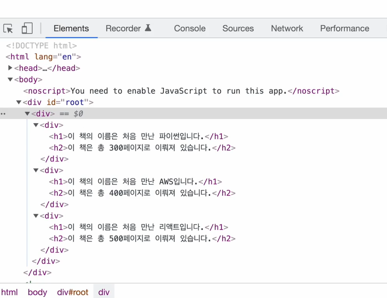Collapse the body element
Viewport: 387px width, 298px height.
tap(10, 79)
